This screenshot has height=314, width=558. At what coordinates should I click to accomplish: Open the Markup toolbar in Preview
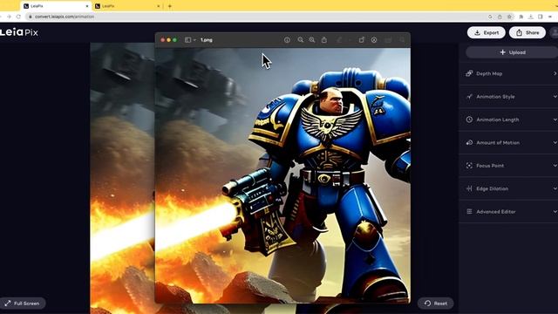(374, 40)
